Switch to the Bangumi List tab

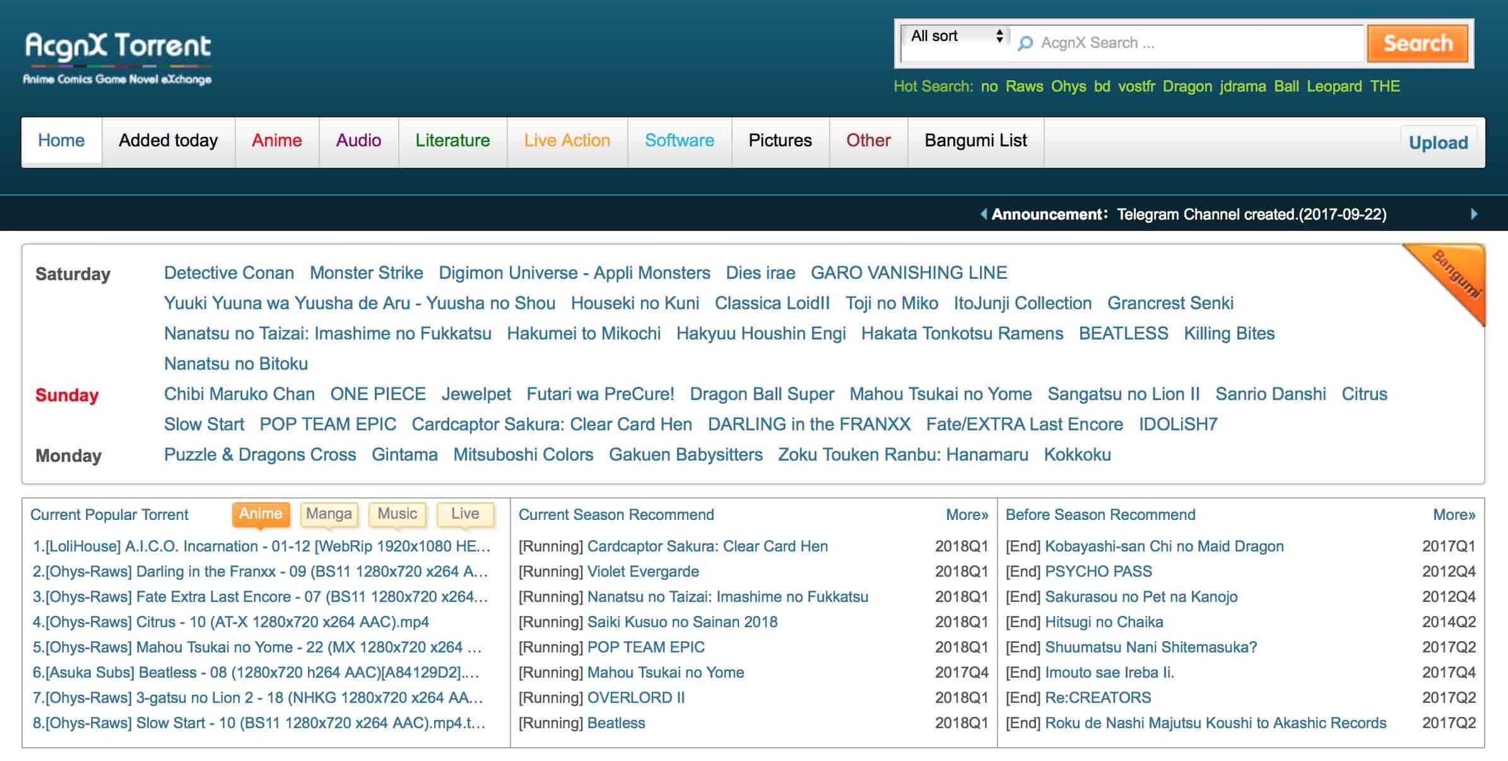975,140
